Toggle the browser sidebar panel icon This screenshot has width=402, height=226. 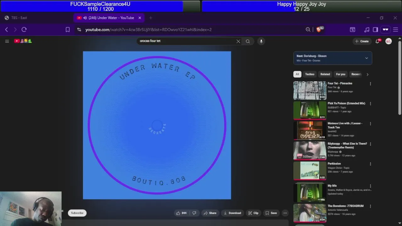pos(376,30)
